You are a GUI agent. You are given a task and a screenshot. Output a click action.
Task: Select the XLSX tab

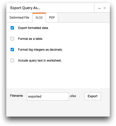(39, 18)
